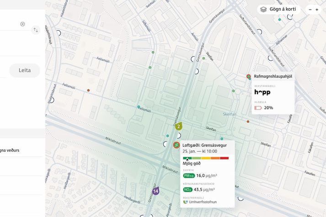Zoom in with the plus button

point(317,10)
